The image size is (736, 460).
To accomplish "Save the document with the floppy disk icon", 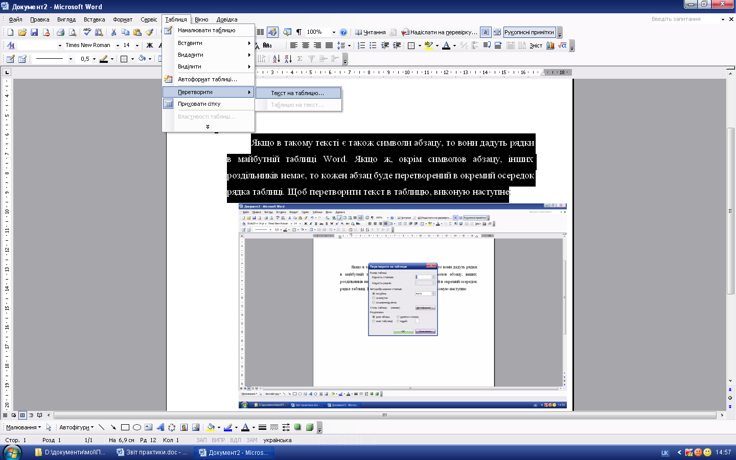I will coord(34,32).
